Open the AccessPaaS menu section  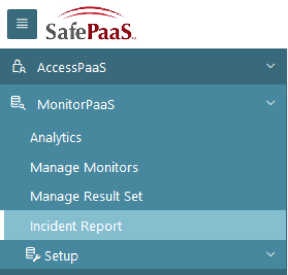coord(143,67)
